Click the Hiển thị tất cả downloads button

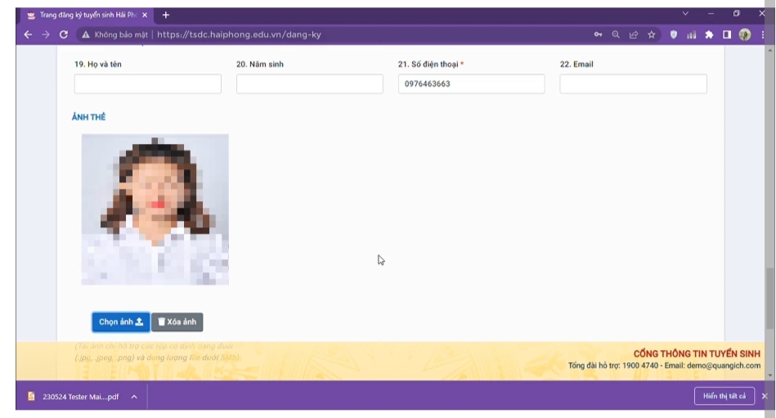[x=724, y=396]
